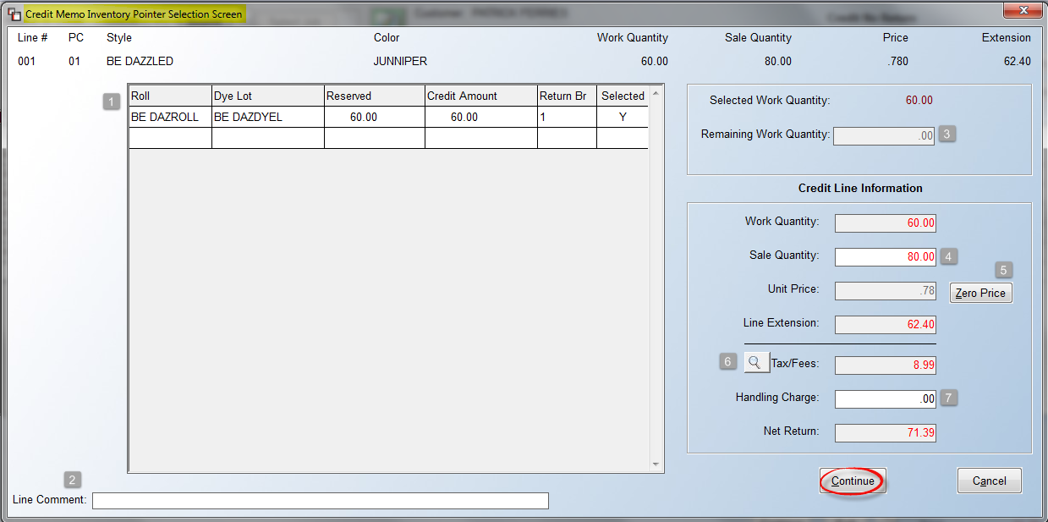The height and width of the screenshot is (522, 1048).
Task: Open the Tax/Fees magnifier lookup
Action: click(x=755, y=361)
